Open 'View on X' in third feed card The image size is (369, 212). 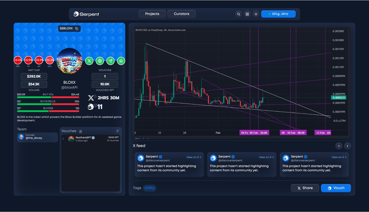pos(339,157)
